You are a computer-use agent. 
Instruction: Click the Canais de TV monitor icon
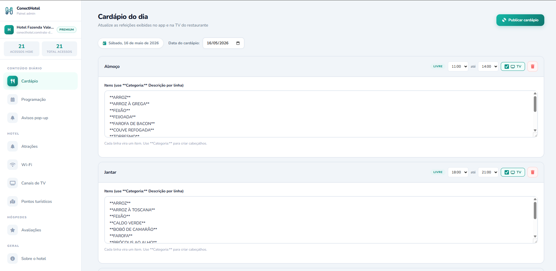pyautogui.click(x=13, y=183)
